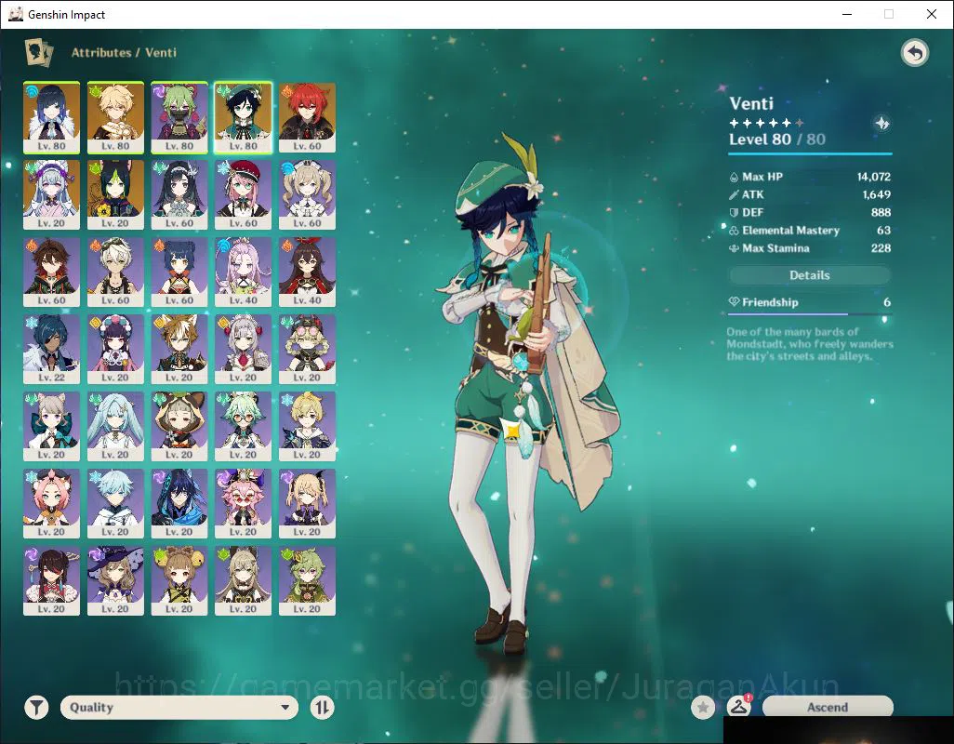
Task: Select the blonde Cryo boy Lv. 20 portrait
Action: (307, 427)
